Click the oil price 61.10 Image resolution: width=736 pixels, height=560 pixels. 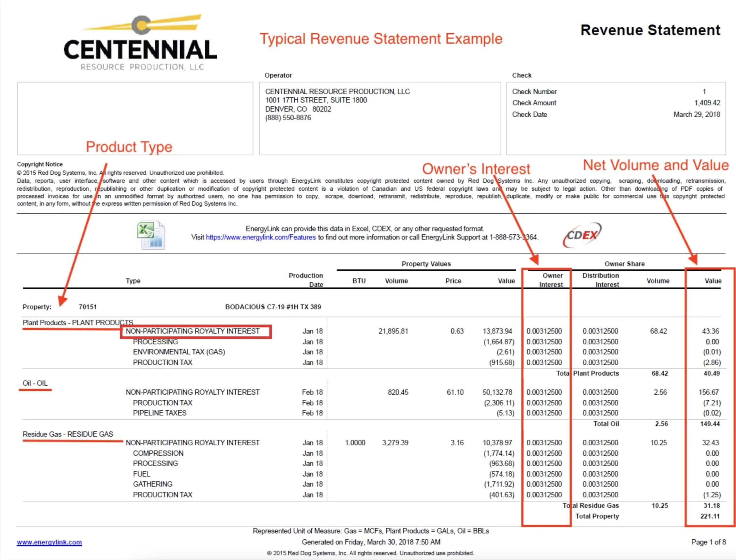pos(455,392)
